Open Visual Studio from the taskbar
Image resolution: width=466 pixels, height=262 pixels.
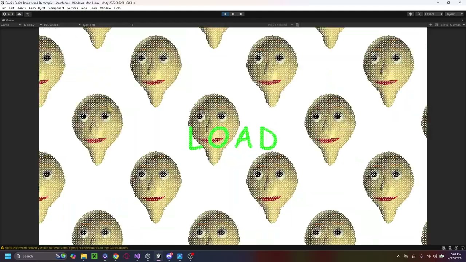[137, 256]
